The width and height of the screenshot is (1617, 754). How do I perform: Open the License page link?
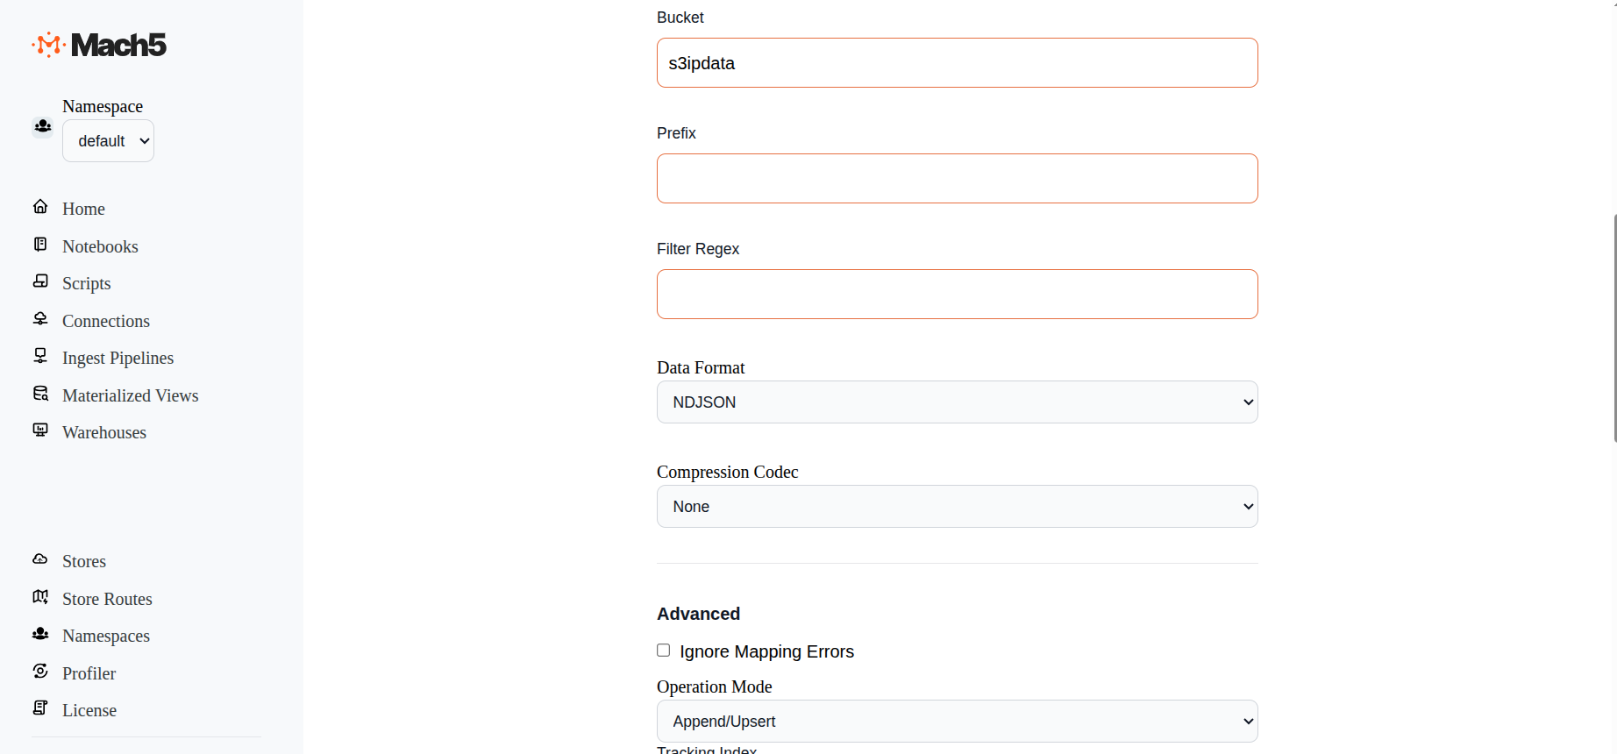tap(89, 710)
